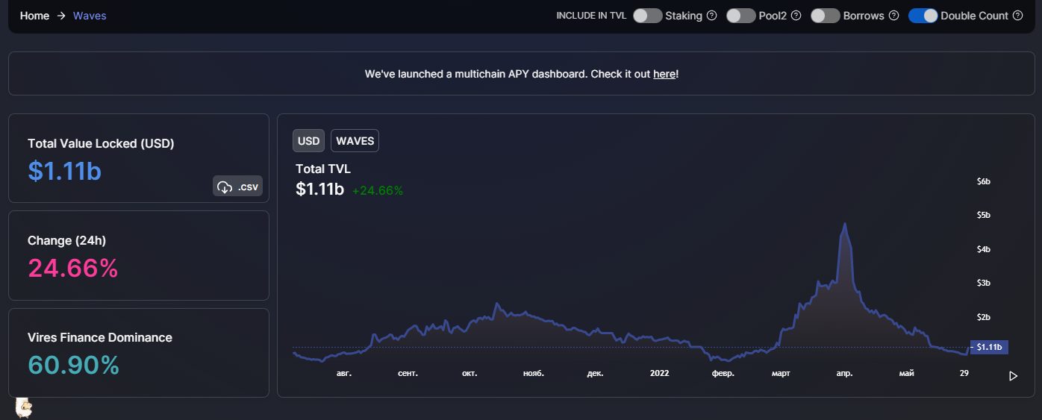Click the play triangle at chart corner
Viewport: 1042px width, 420px height.
coord(1013,376)
